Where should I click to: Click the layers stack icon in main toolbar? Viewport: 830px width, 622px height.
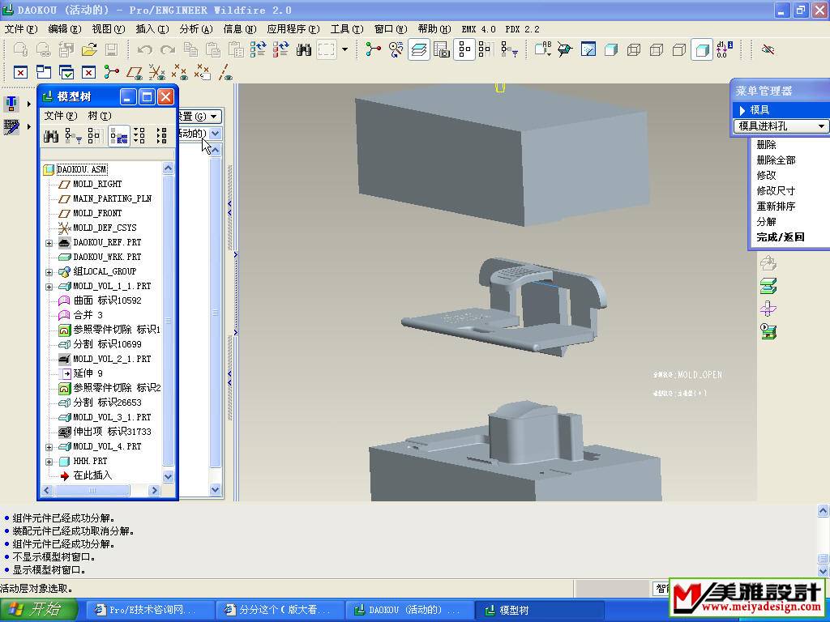[419, 49]
